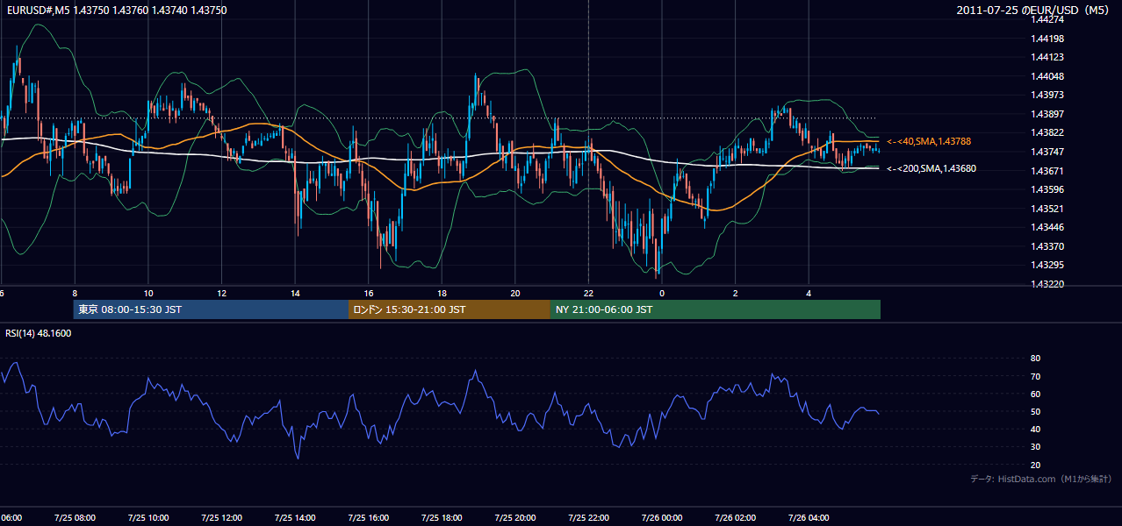
Task: Click RSI axis level 50
Action: click(x=1035, y=411)
